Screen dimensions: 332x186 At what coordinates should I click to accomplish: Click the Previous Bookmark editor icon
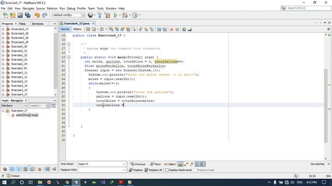141,29
